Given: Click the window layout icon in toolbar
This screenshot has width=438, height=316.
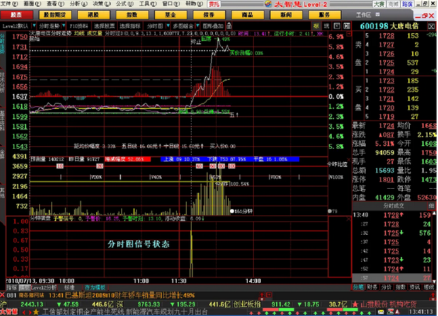Looking at the screenshot, I should tap(337, 26).
